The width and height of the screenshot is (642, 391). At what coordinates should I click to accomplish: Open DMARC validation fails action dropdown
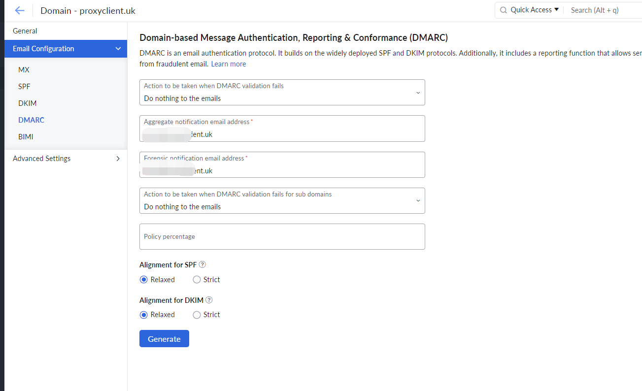pos(282,92)
